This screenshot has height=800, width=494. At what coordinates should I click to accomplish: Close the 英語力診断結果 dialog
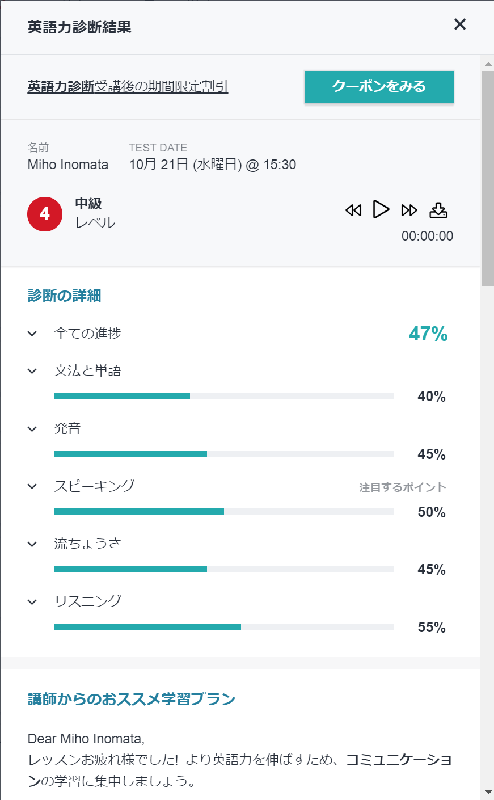(x=460, y=24)
